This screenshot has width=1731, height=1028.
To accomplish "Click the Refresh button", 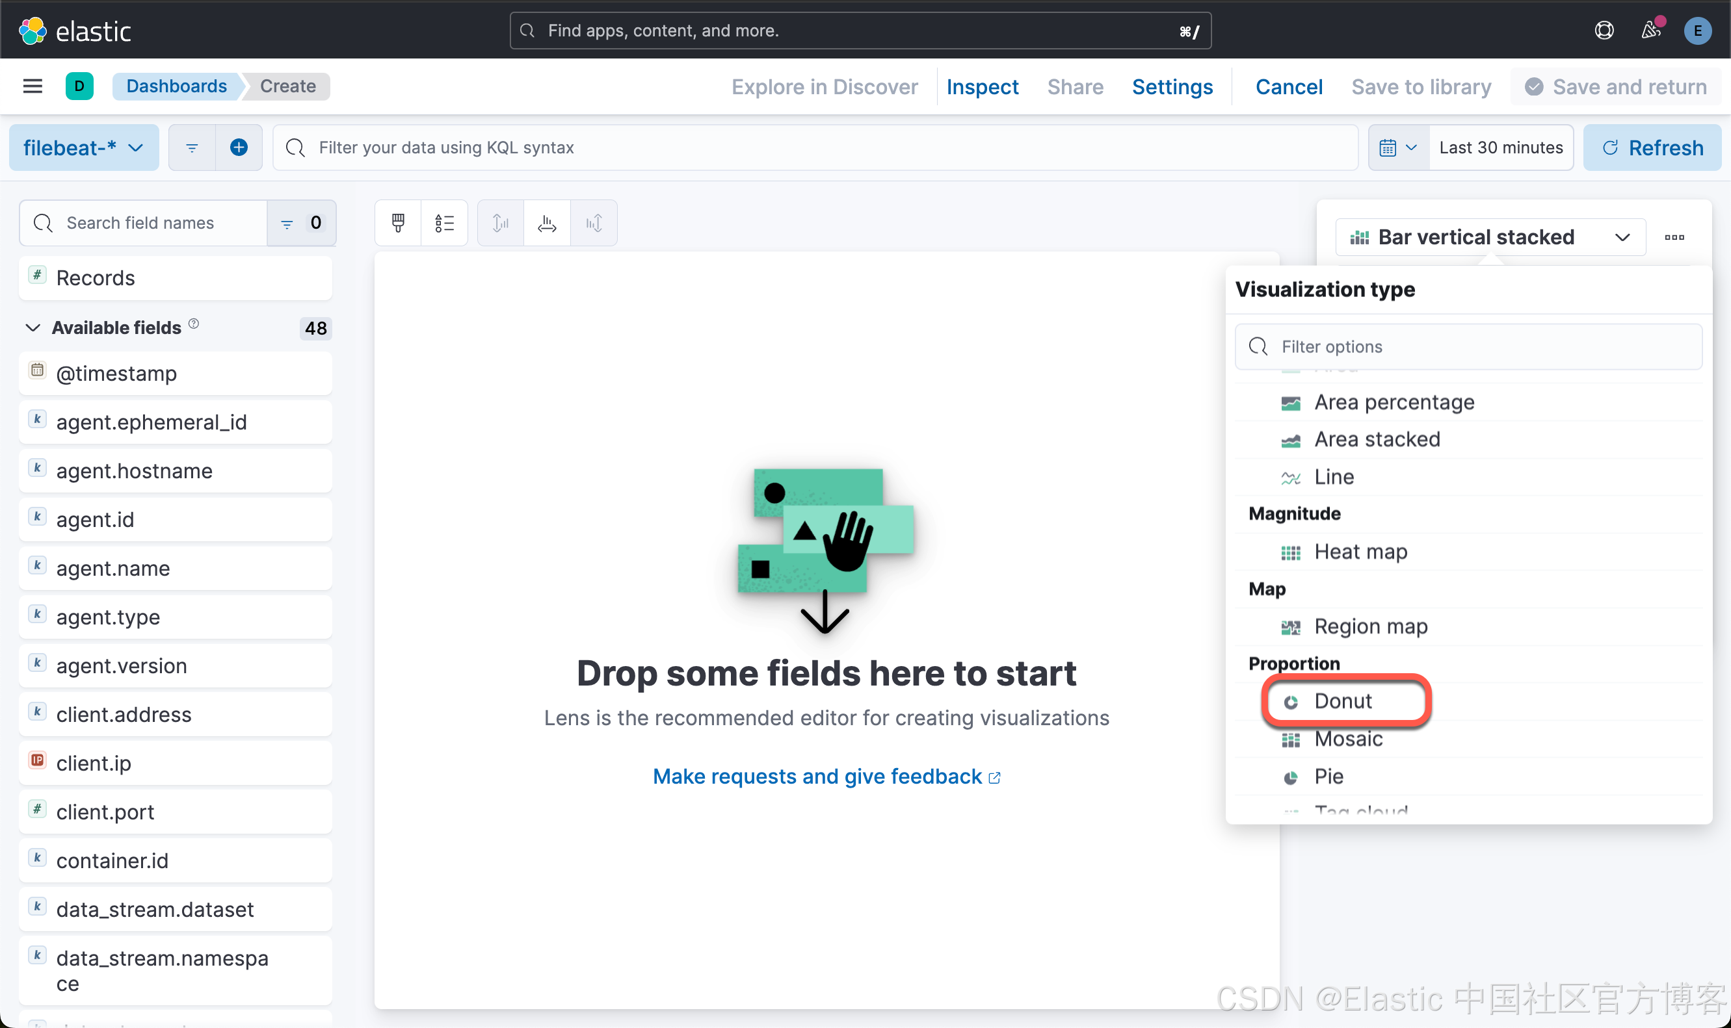I will 1652,148.
